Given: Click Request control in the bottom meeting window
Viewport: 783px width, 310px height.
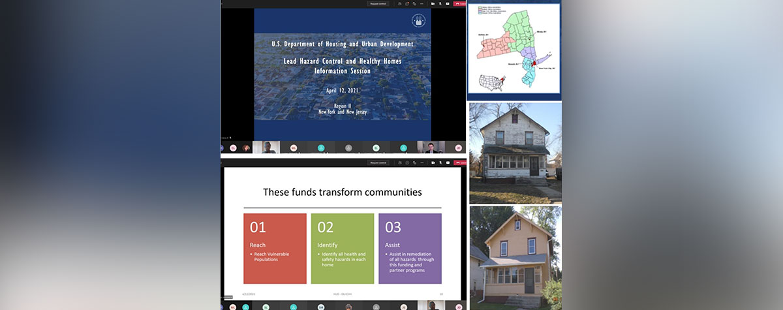Looking at the screenshot, I should click(378, 163).
